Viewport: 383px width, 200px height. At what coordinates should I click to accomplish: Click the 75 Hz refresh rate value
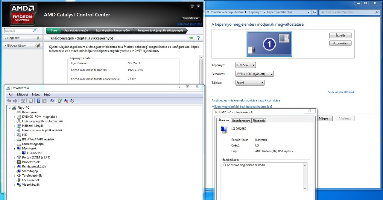coord(132,79)
